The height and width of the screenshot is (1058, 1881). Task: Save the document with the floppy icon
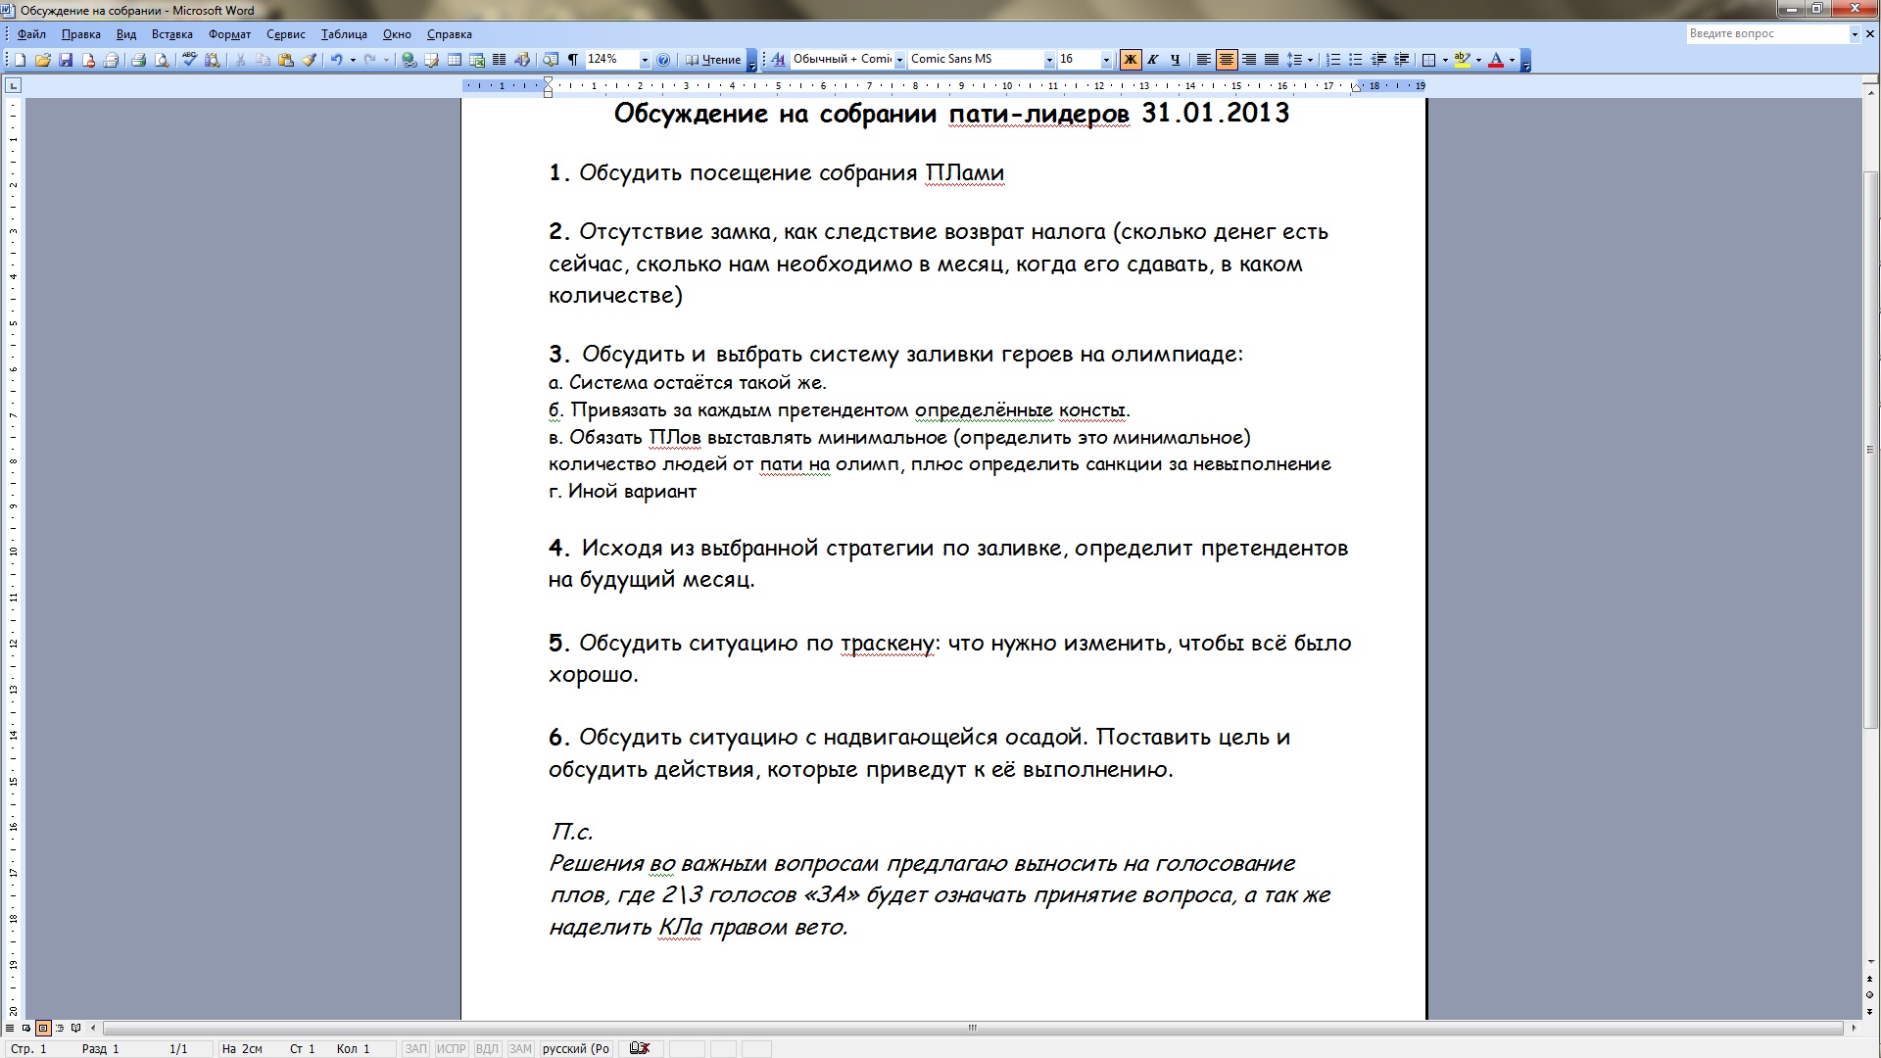pos(65,60)
